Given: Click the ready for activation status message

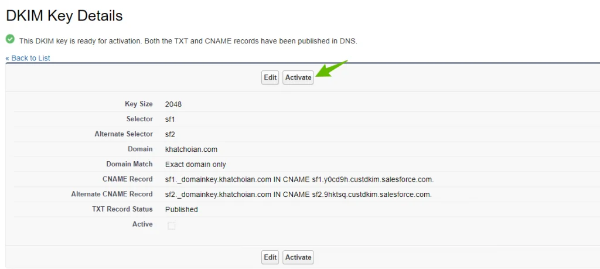Looking at the screenshot, I should click(188, 41).
